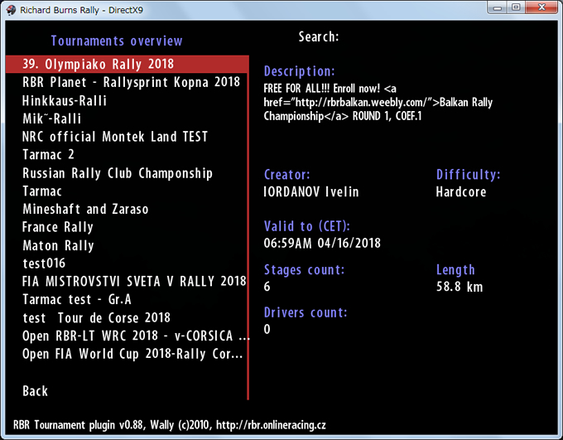
Task: Pick the Tarmac 2 tournament
Action: point(48,155)
